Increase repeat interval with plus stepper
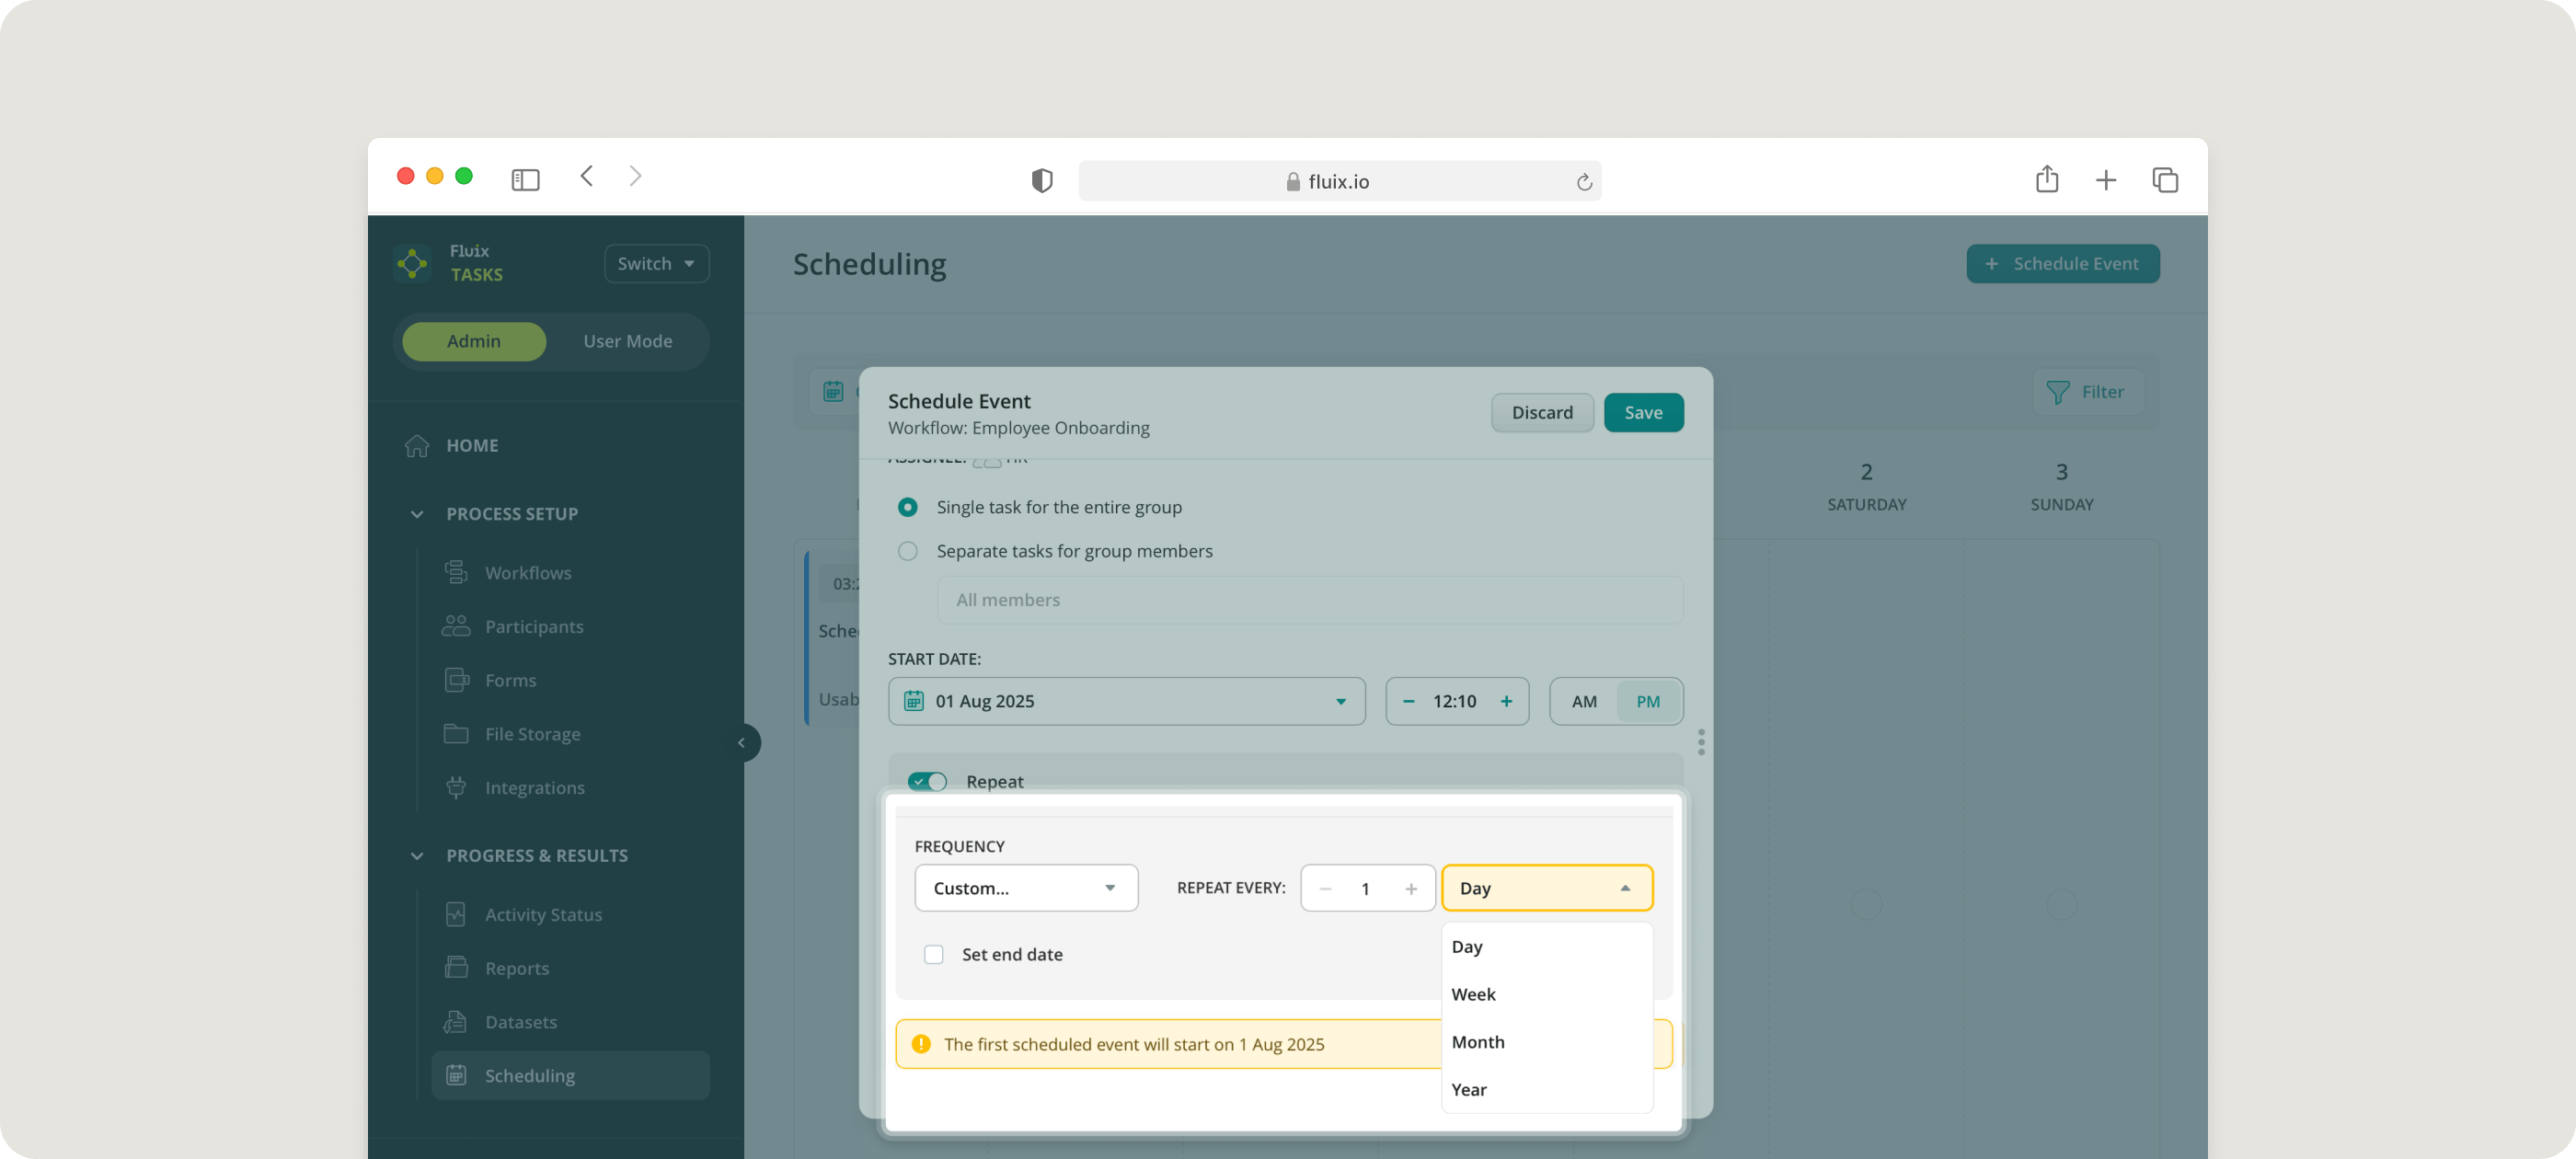This screenshot has height=1159, width=2576. [1410, 888]
